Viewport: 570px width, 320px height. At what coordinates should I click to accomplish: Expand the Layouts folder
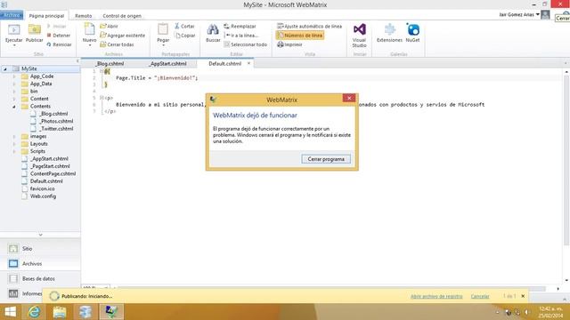click(14, 144)
